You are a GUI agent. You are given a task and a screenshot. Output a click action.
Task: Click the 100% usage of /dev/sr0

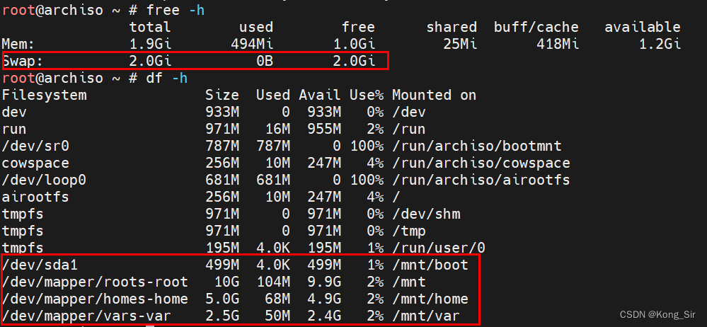pos(366,146)
